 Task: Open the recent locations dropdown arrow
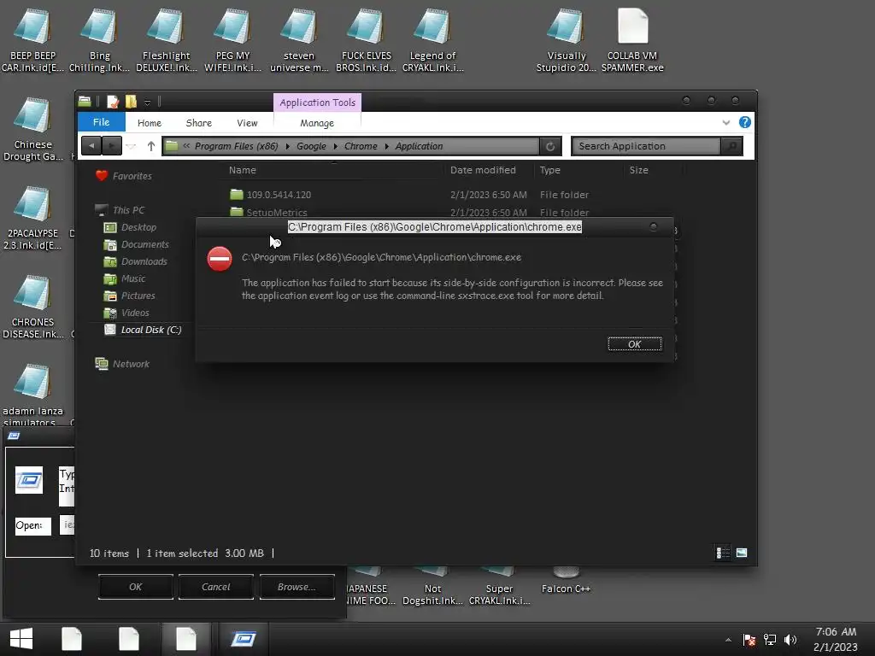(131, 146)
